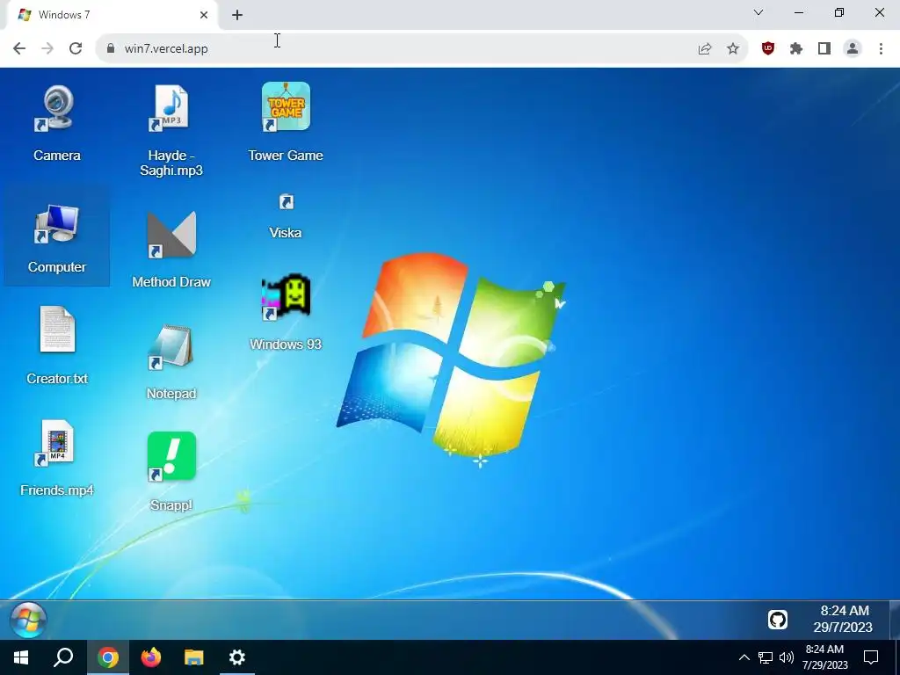Open the GitHub icon in the Win7 tray
The height and width of the screenshot is (675, 900).
tap(777, 620)
